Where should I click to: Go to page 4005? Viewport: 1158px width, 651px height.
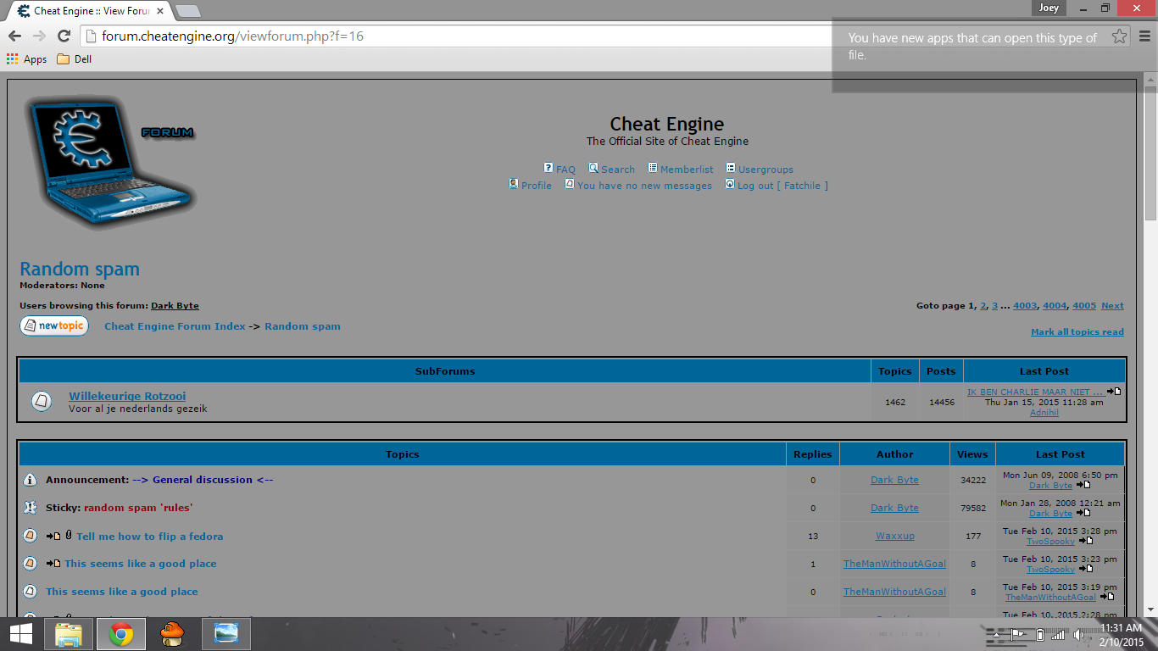(1084, 306)
